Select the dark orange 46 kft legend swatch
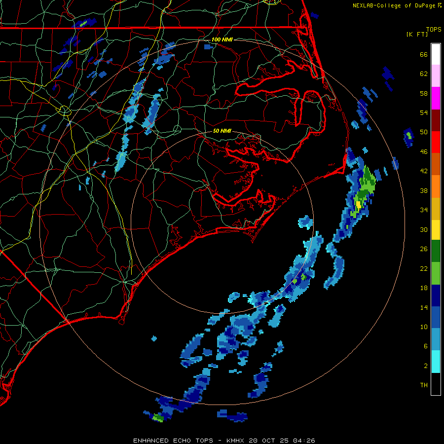 click(x=436, y=164)
